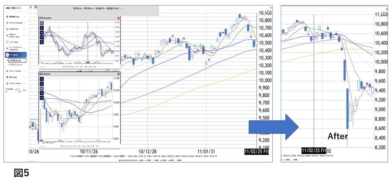This screenshot has height=180, width=389.
Task: Toggle S1 in the Monthly panel
Action: [42, 23]
